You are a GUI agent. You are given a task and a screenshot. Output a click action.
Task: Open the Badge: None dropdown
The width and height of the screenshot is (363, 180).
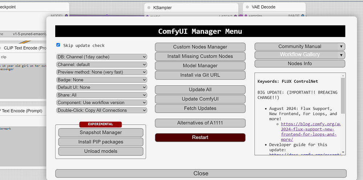click(102, 80)
